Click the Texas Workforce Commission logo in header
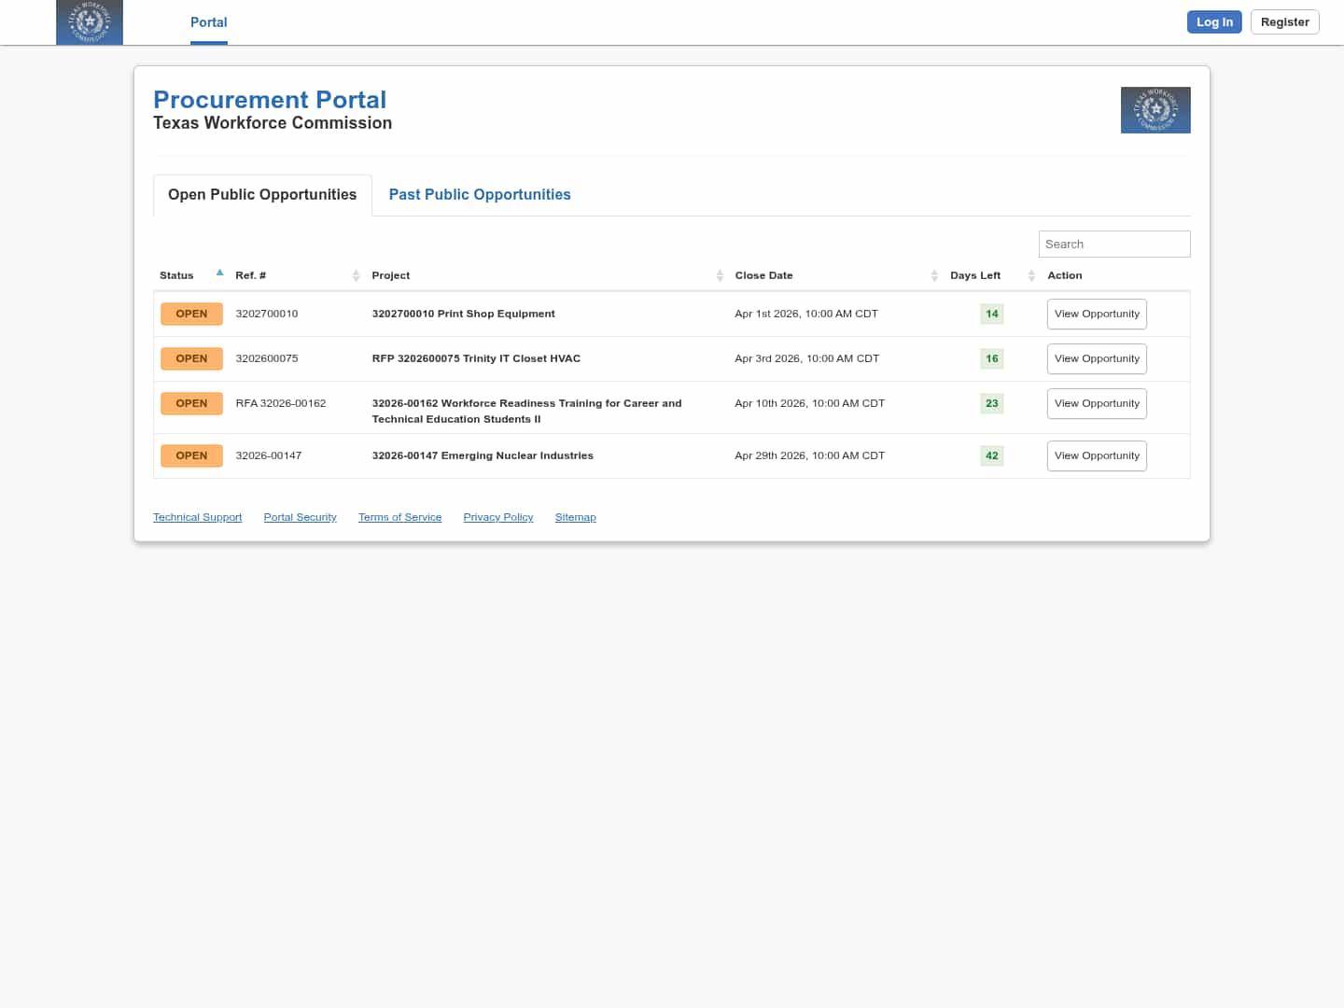1344x1008 pixels. (x=90, y=22)
